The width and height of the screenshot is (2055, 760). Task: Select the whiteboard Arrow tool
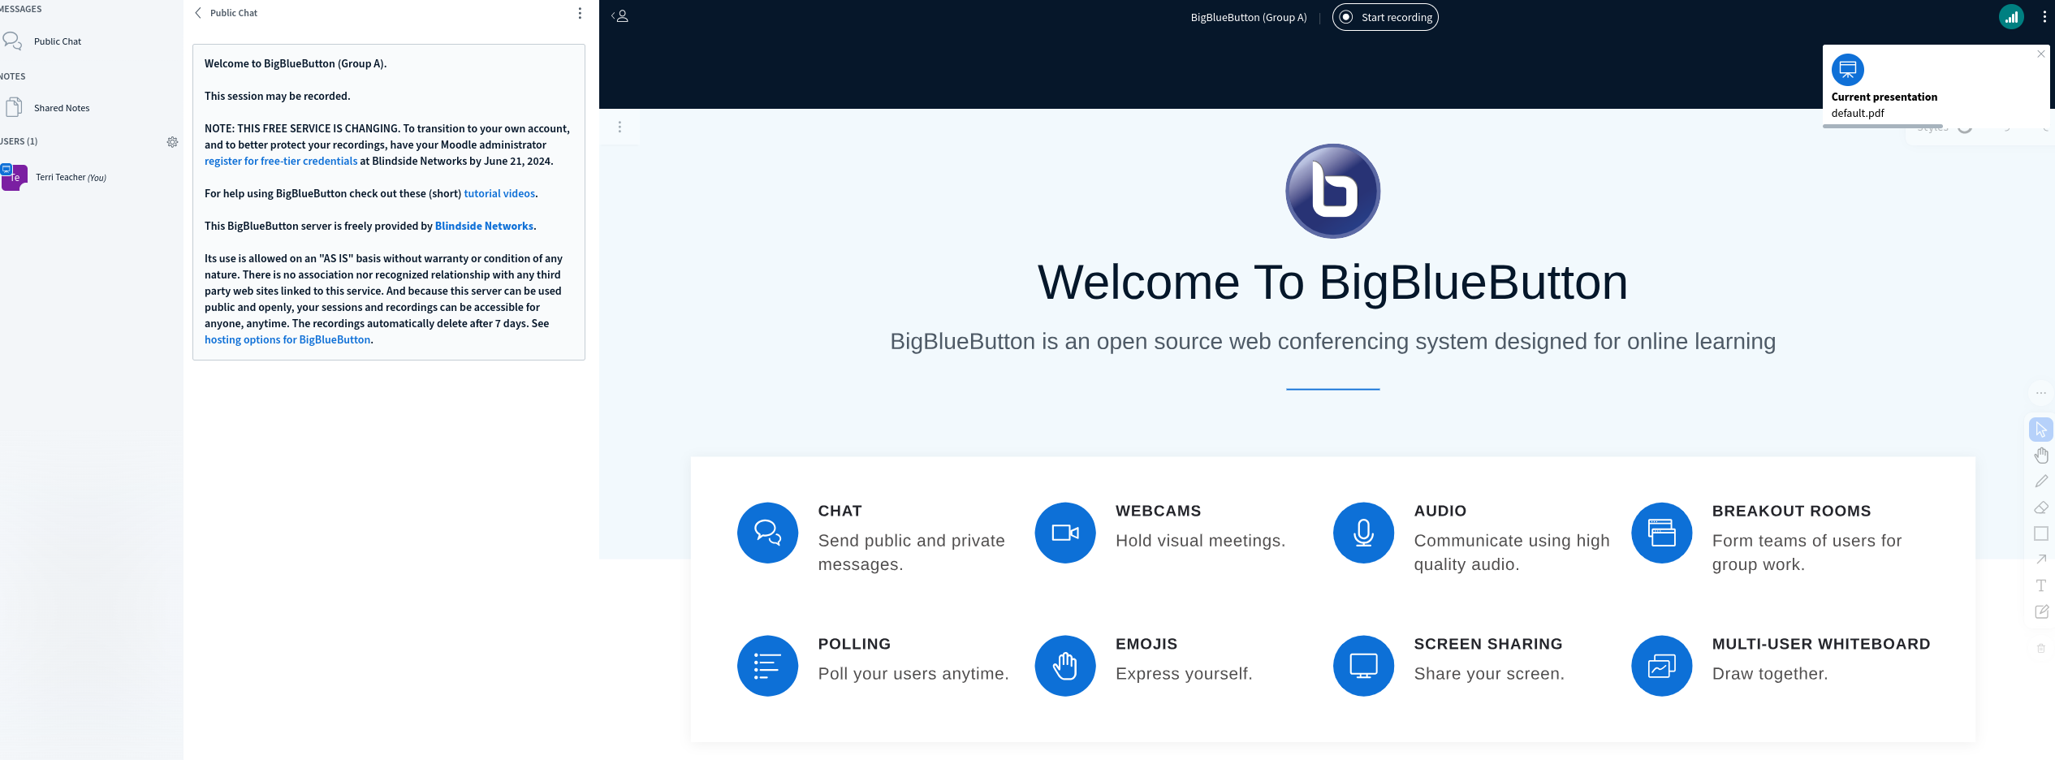[x=2041, y=559]
